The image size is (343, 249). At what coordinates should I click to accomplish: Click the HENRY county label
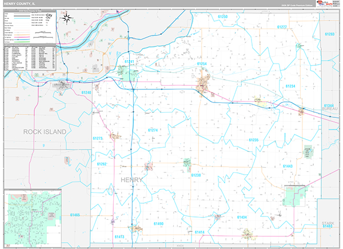[x=131, y=180]
